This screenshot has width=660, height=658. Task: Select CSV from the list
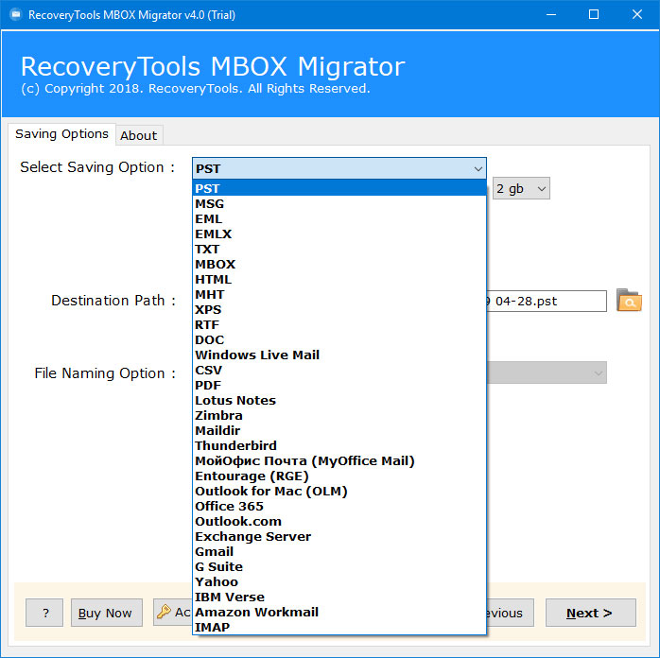(x=339, y=371)
